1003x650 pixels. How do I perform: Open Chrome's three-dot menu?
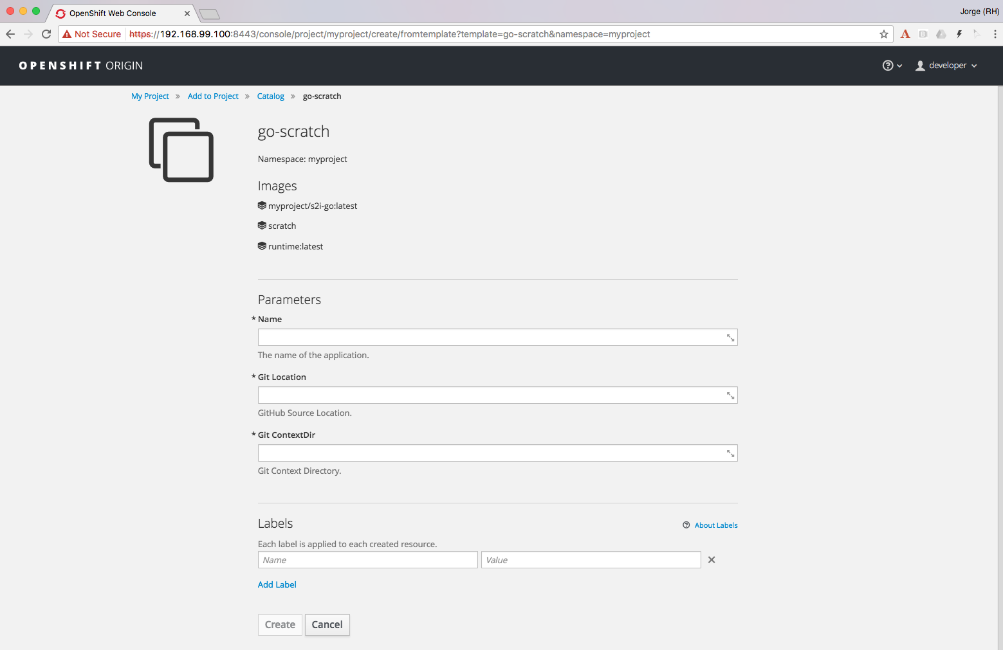coord(995,34)
